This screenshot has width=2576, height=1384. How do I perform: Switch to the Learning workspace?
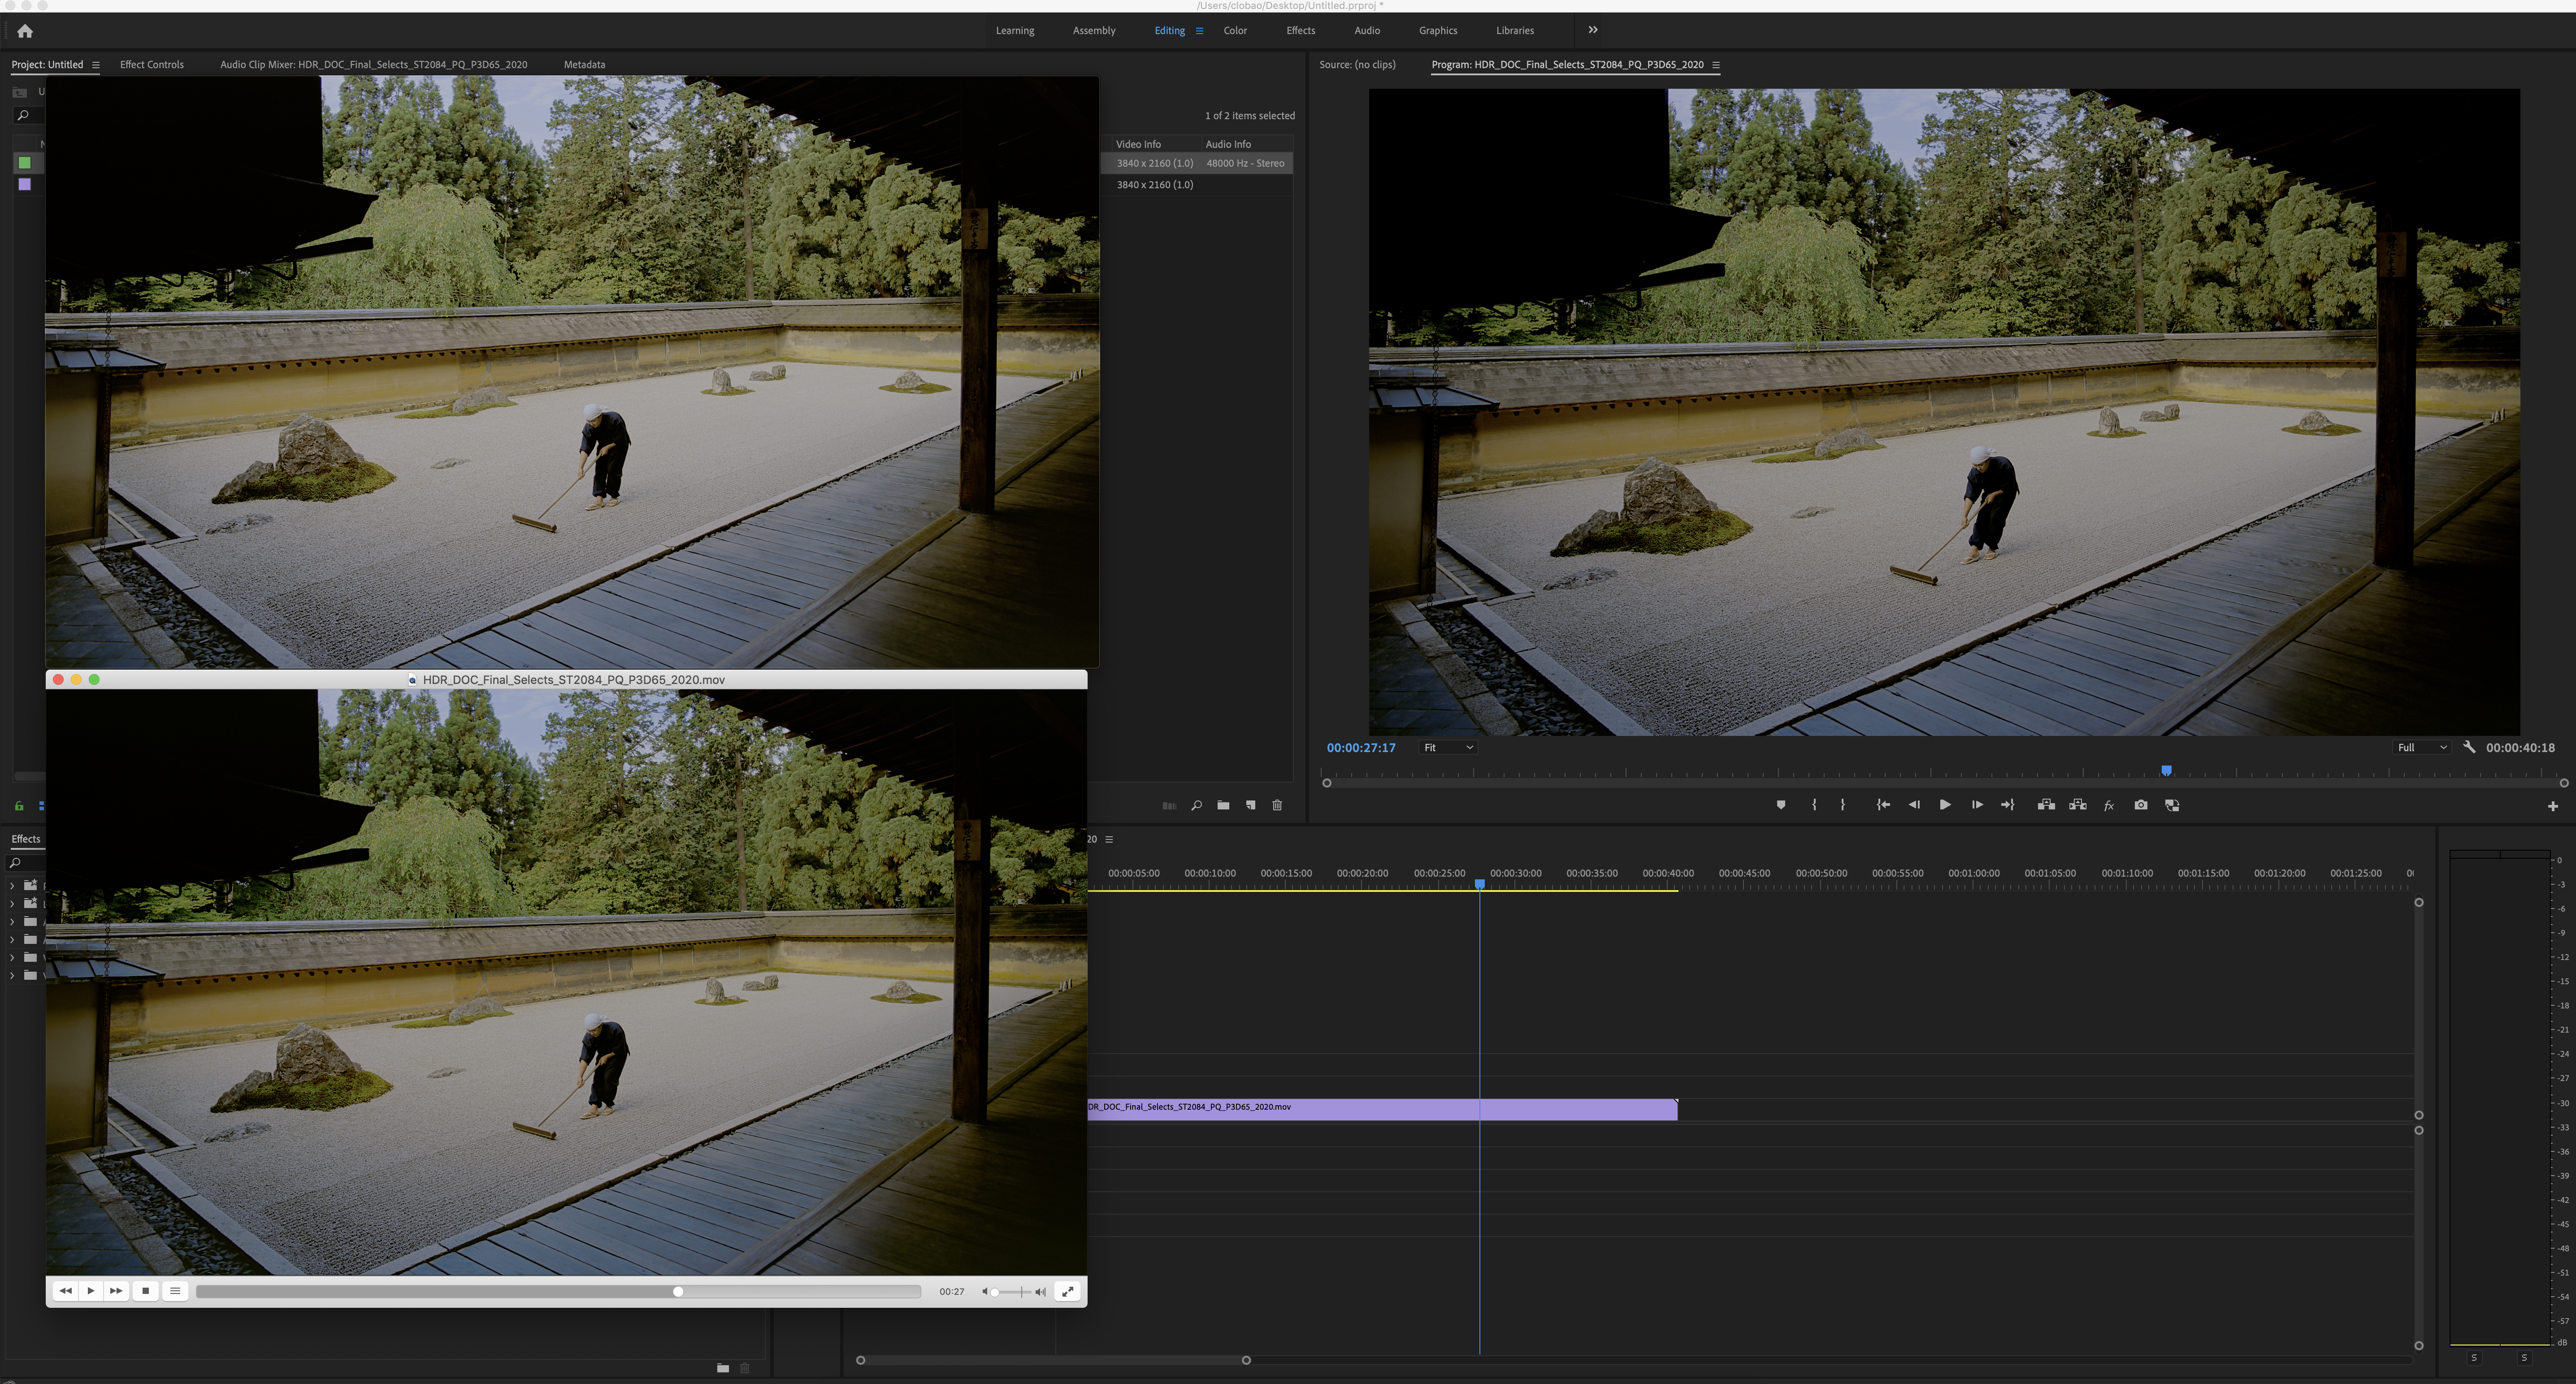[x=1015, y=31]
